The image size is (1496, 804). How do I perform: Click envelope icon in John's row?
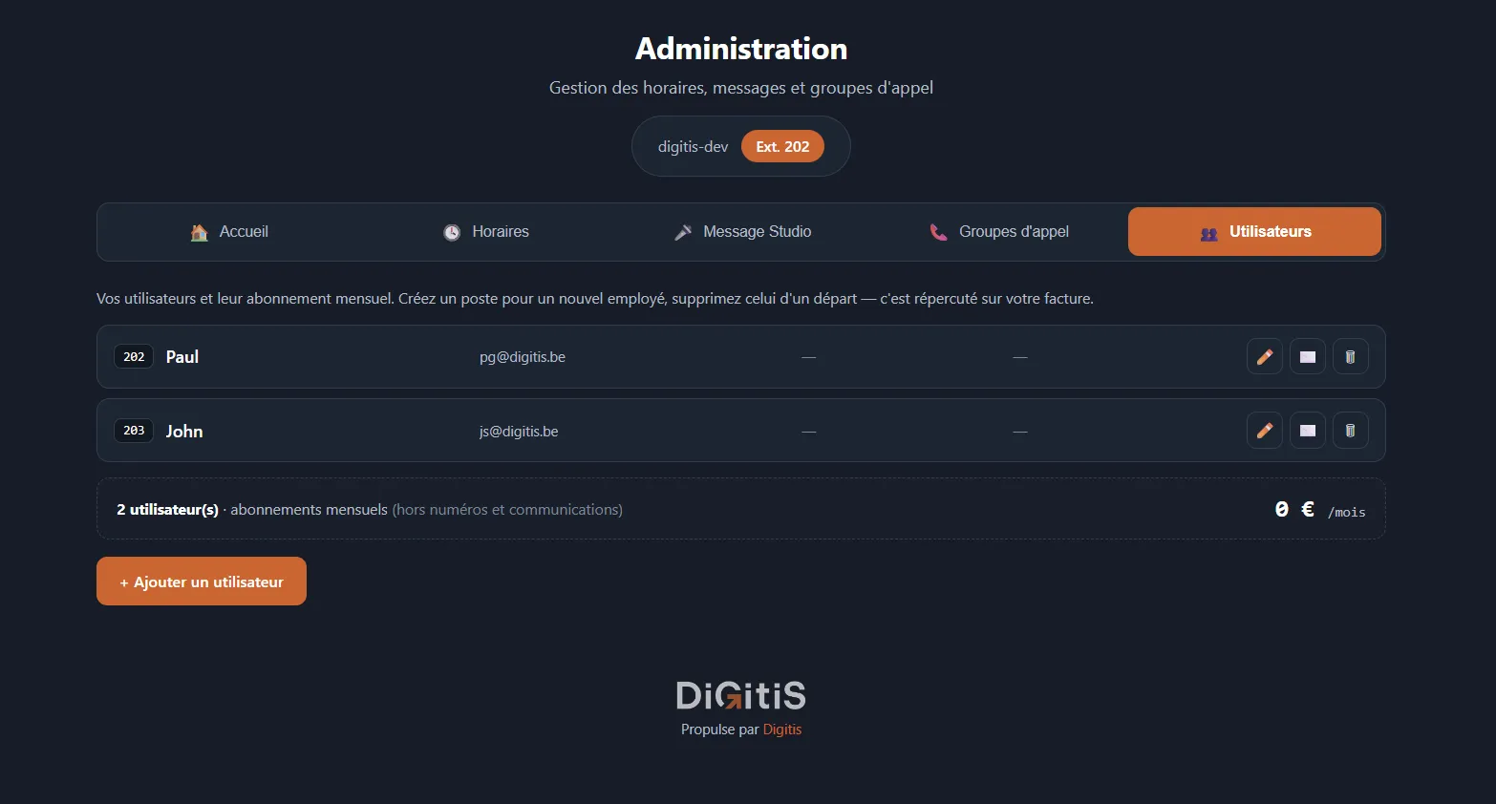pos(1307,431)
